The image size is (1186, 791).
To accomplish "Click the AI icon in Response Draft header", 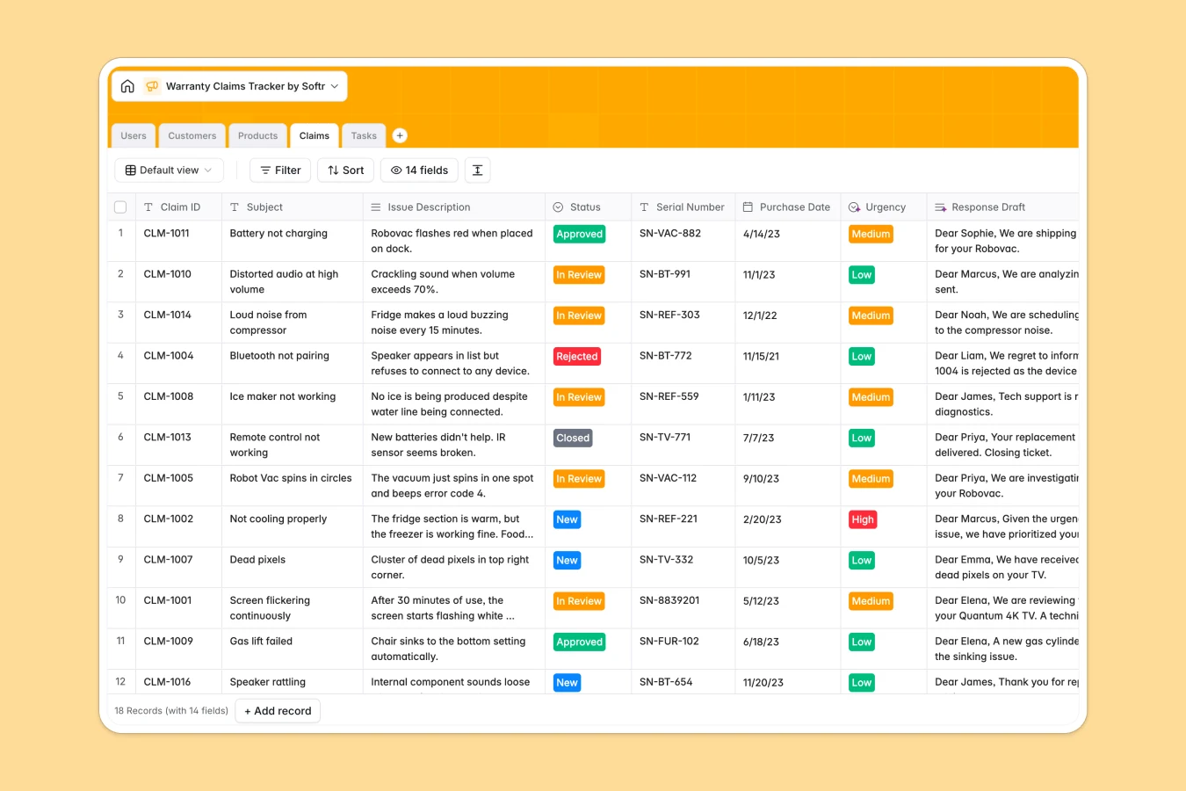I will [942, 207].
